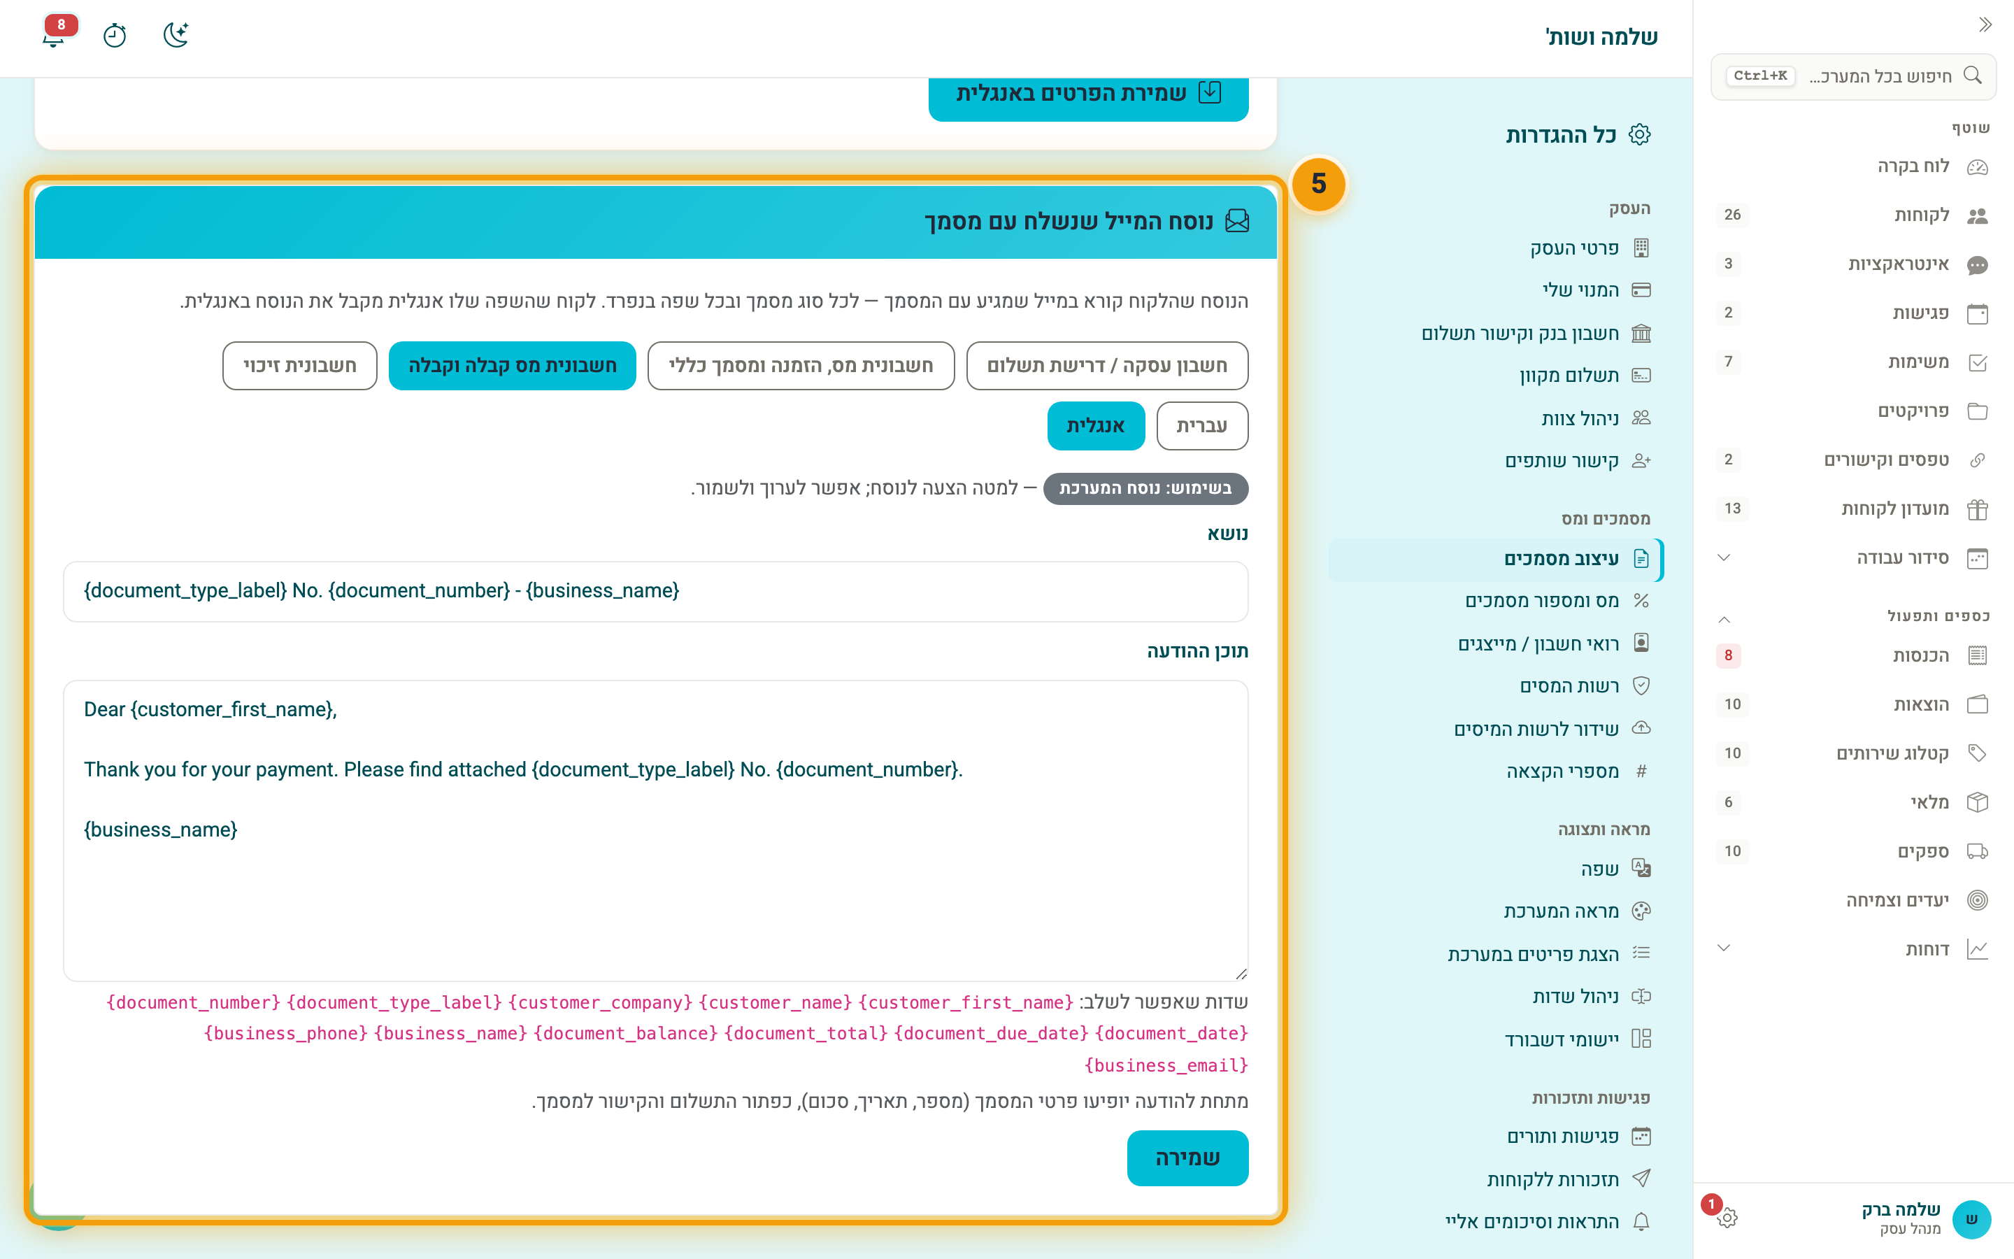Viewport: 2014px width, 1259px height.
Task: Collapse sidebar with double chevron icon
Action: [x=1985, y=25]
